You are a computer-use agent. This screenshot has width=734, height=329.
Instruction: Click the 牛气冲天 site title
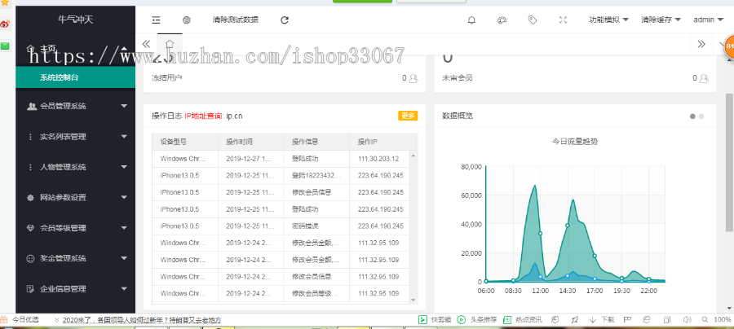(x=75, y=20)
